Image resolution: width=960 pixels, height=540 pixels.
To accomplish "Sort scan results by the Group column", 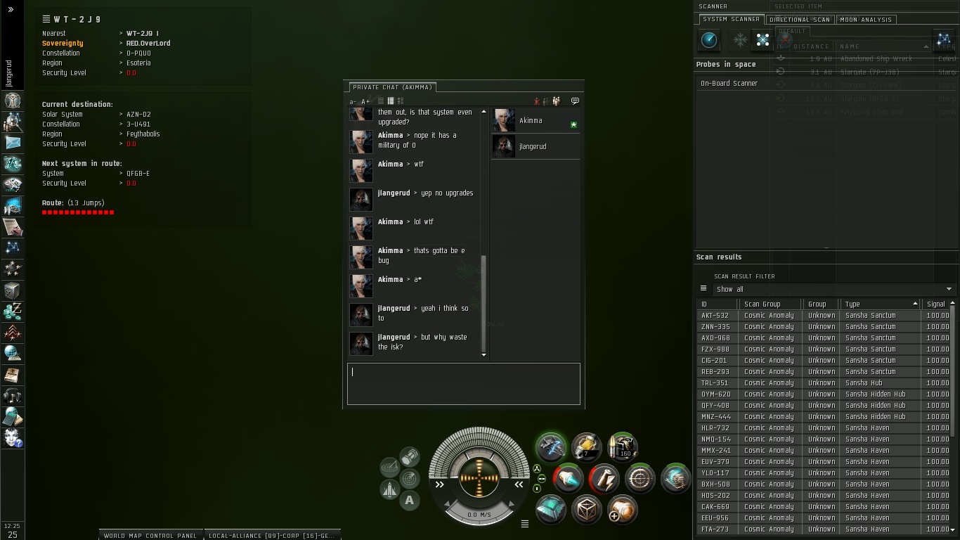I will (x=822, y=304).
